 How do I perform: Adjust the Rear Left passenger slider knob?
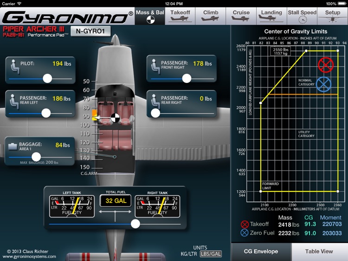tap(46, 113)
